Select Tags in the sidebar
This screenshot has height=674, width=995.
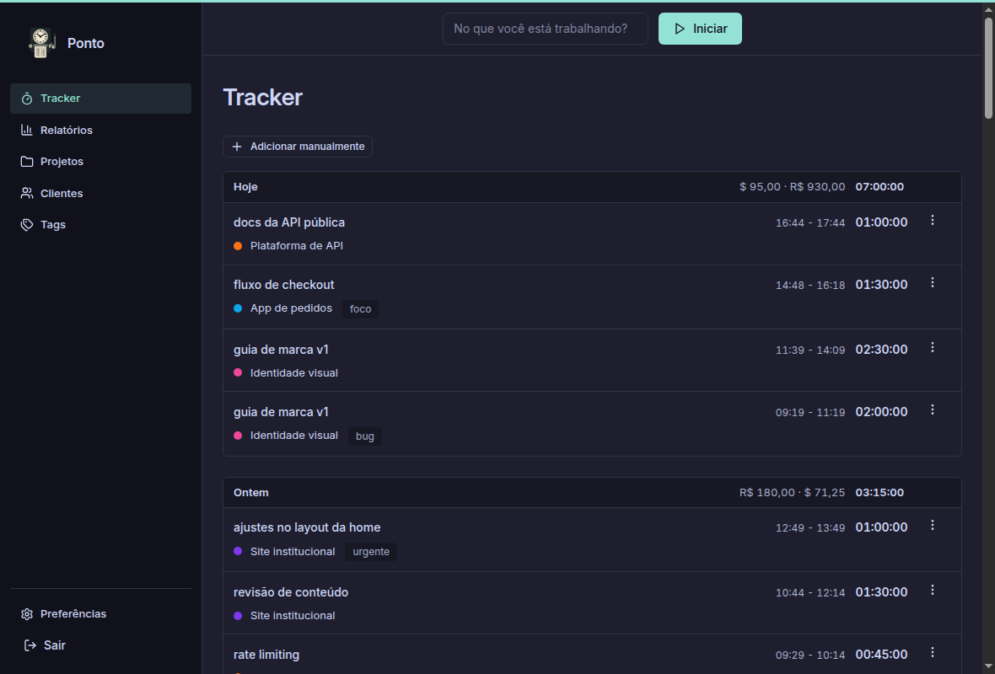click(x=100, y=224)
